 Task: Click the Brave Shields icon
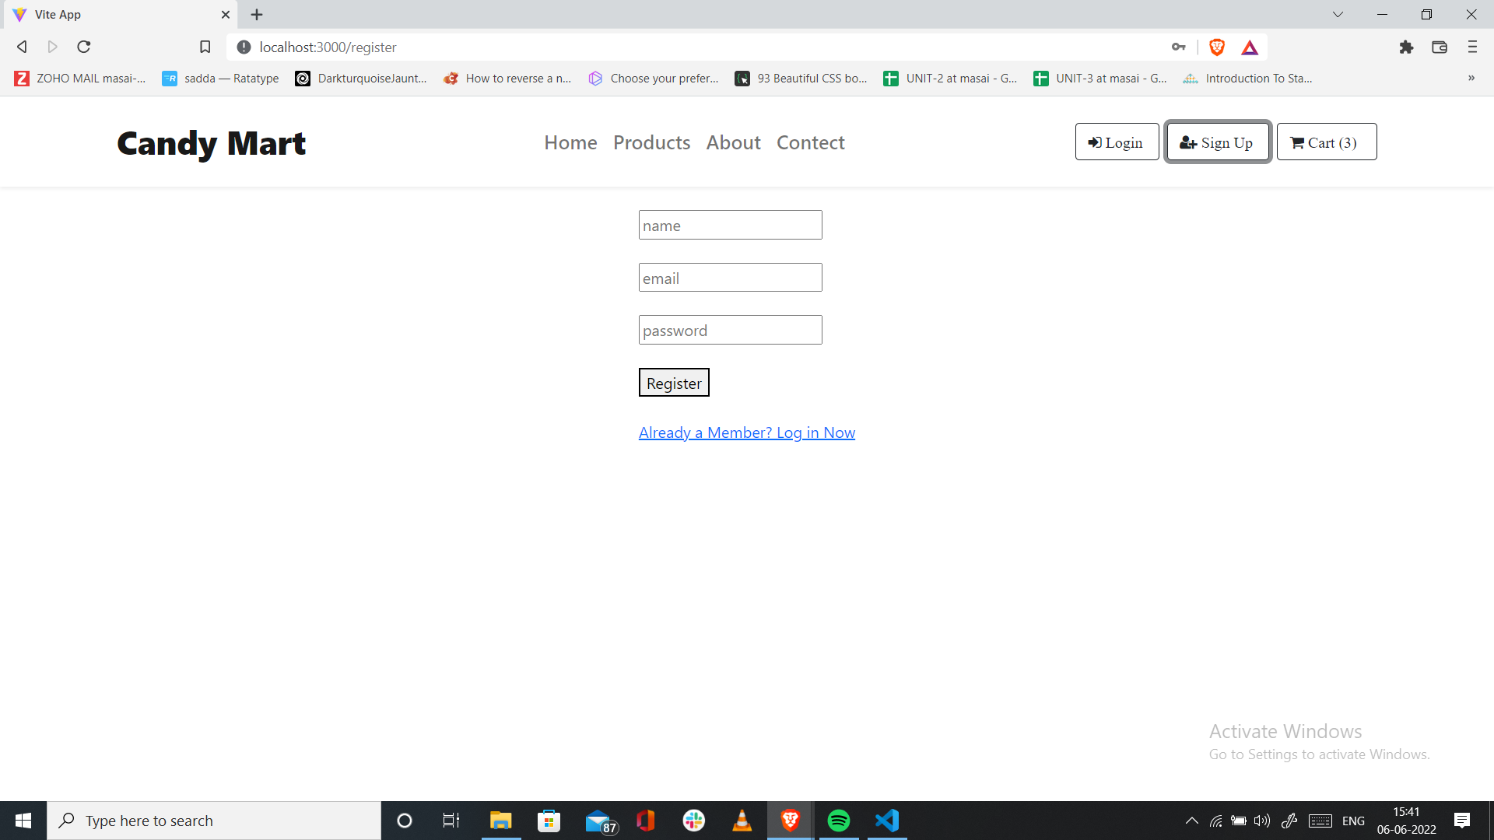(x=1216, y=47)
